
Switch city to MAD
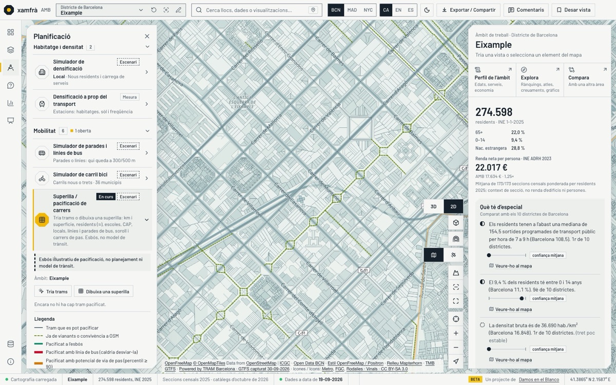click(352, 10)
